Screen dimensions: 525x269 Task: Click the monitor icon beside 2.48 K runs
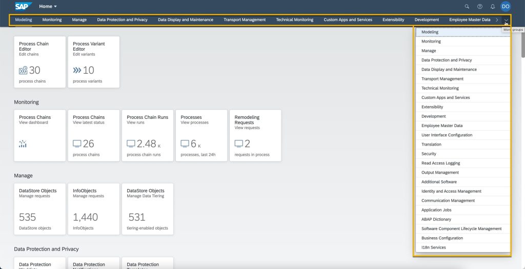(131, 143)
